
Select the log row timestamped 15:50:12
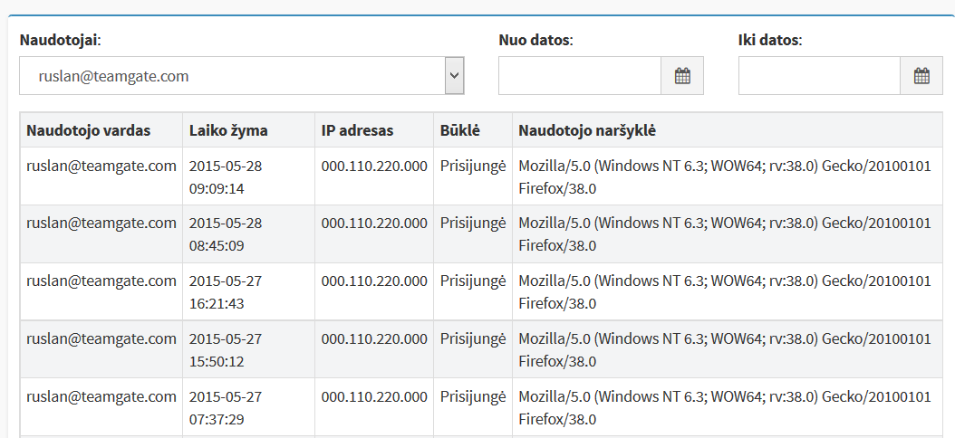pos(481,349)
